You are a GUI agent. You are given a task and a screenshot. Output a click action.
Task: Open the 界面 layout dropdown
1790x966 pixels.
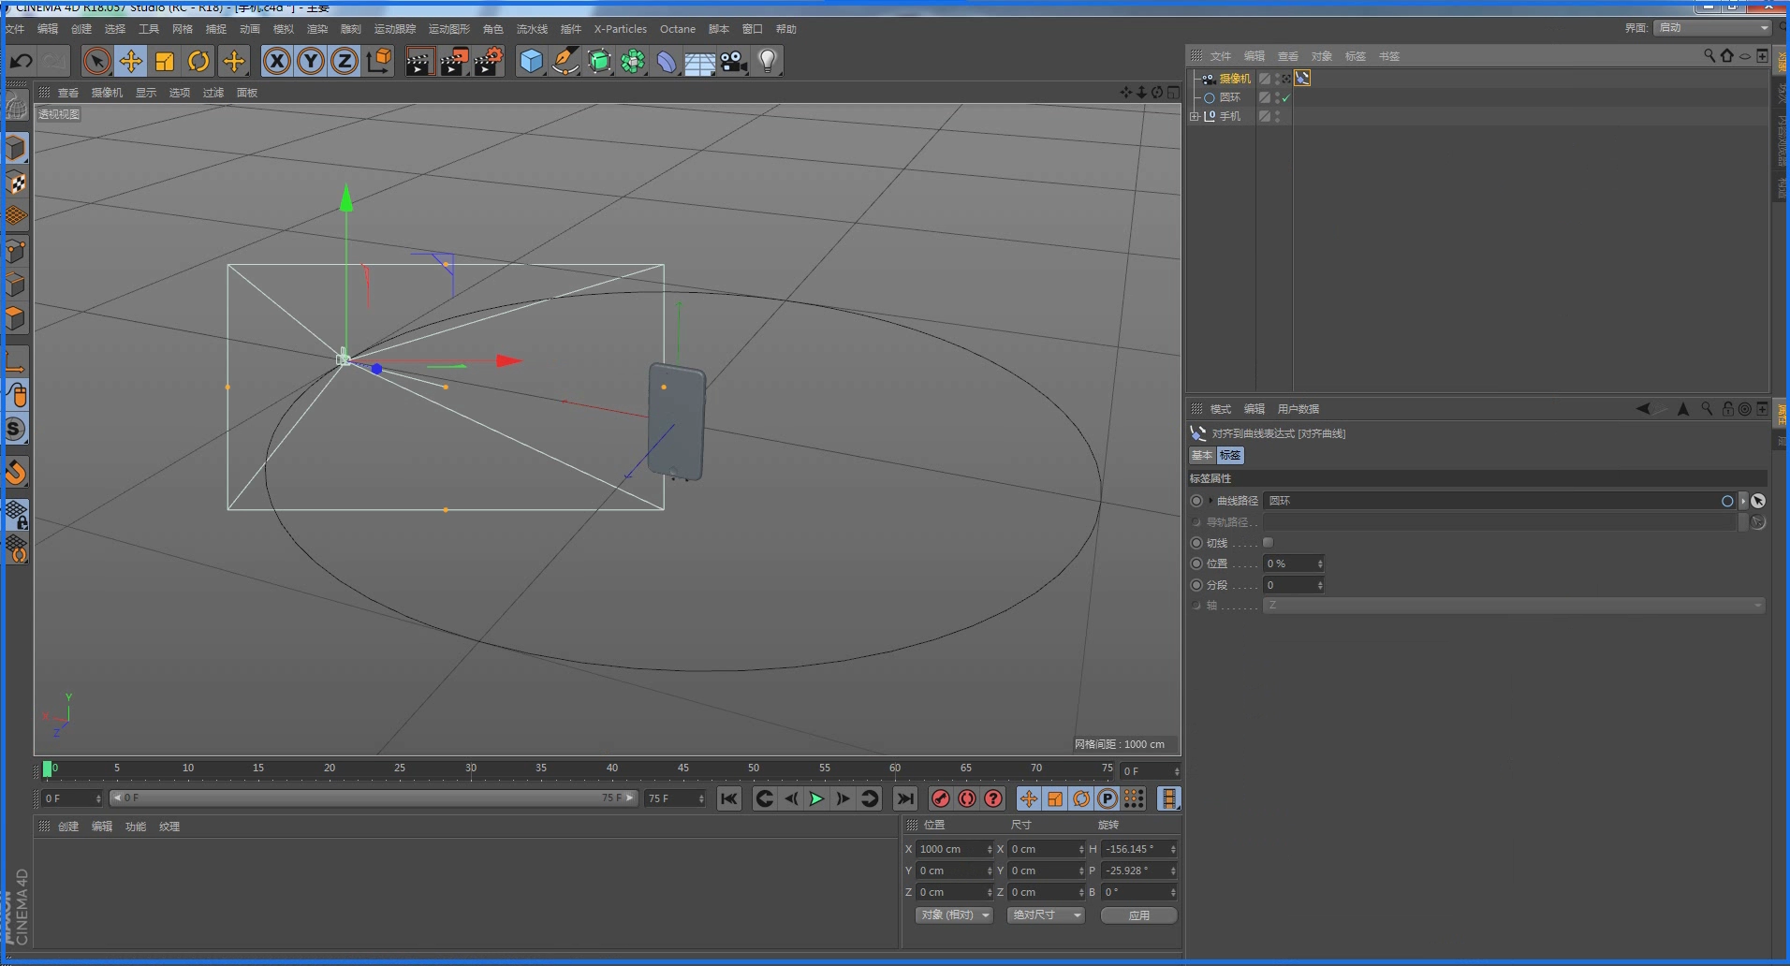(1713, 28)
